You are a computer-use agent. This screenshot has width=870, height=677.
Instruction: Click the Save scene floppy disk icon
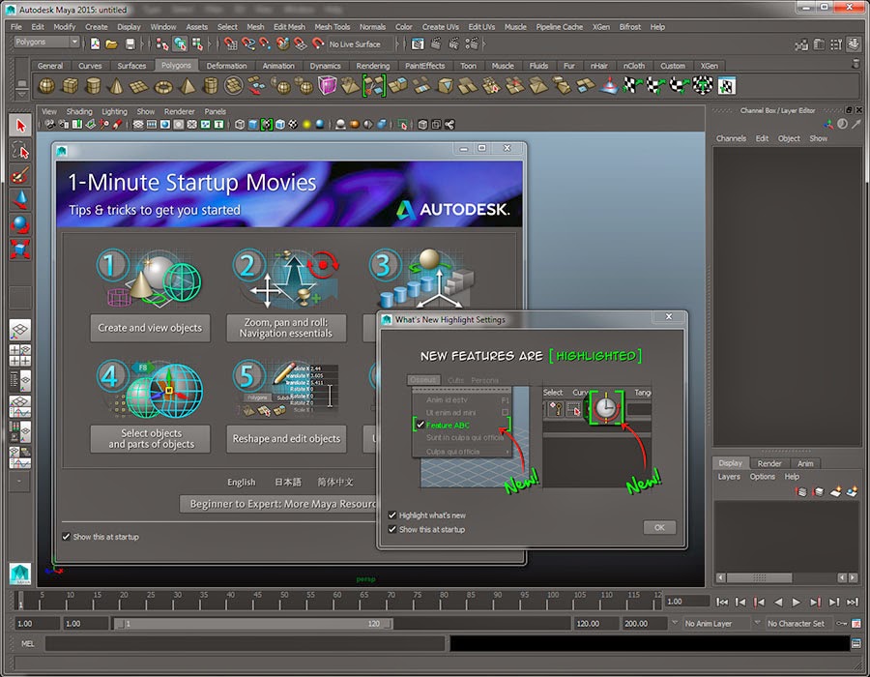click(130, 44)
